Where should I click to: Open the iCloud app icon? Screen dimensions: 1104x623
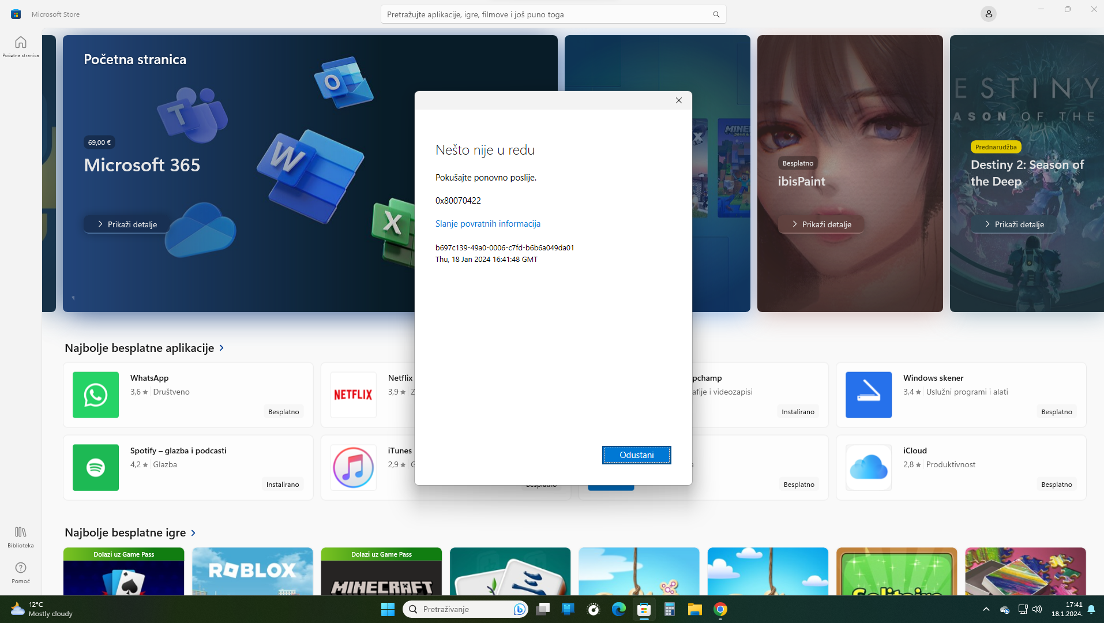868,467
